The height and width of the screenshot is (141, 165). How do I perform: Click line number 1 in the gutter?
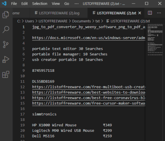23,27
